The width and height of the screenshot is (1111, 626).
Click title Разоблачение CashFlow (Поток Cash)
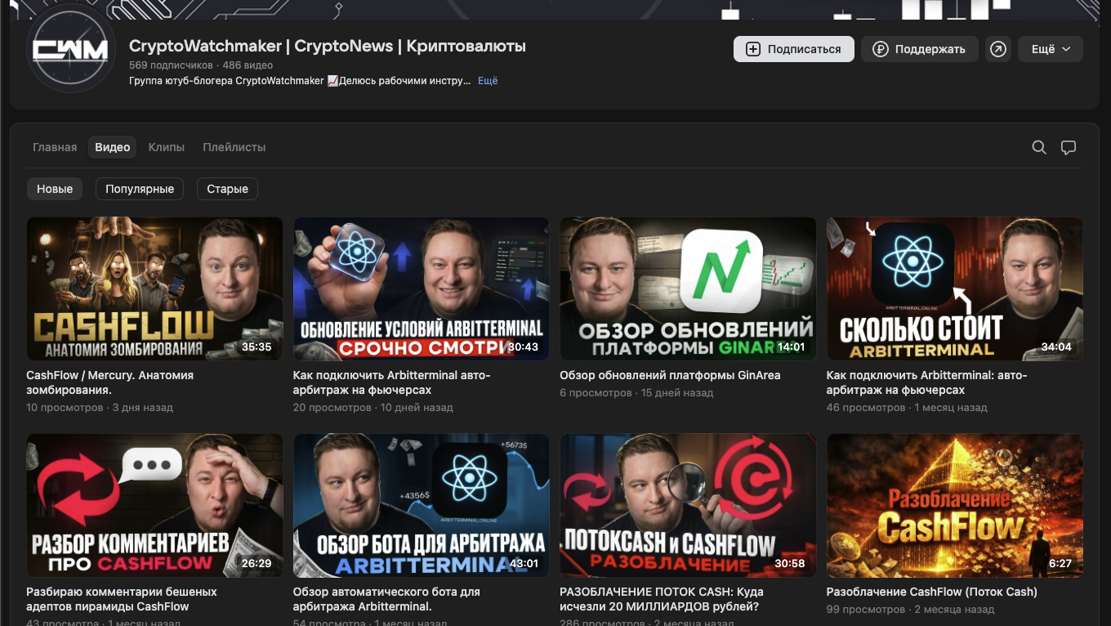932,592
